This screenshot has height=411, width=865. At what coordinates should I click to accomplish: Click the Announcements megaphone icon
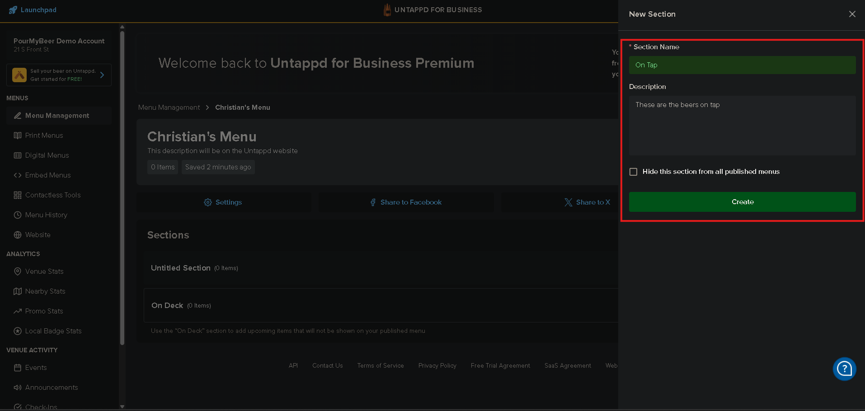18,388
